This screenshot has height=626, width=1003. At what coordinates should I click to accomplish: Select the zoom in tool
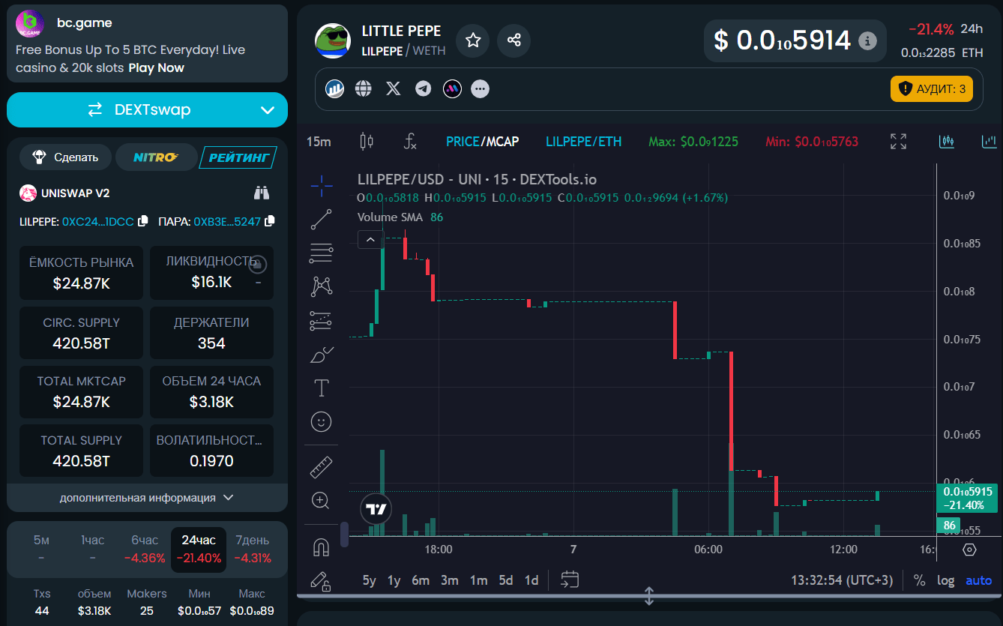point(322,500)
